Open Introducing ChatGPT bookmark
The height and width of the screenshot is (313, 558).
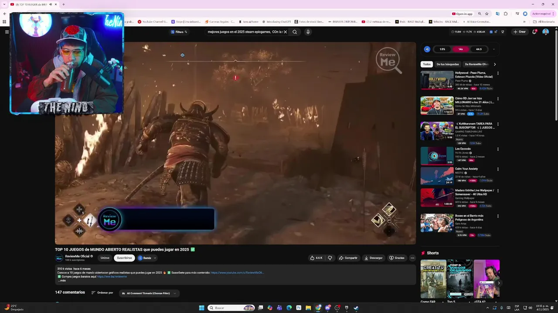(x=276, y=21)
